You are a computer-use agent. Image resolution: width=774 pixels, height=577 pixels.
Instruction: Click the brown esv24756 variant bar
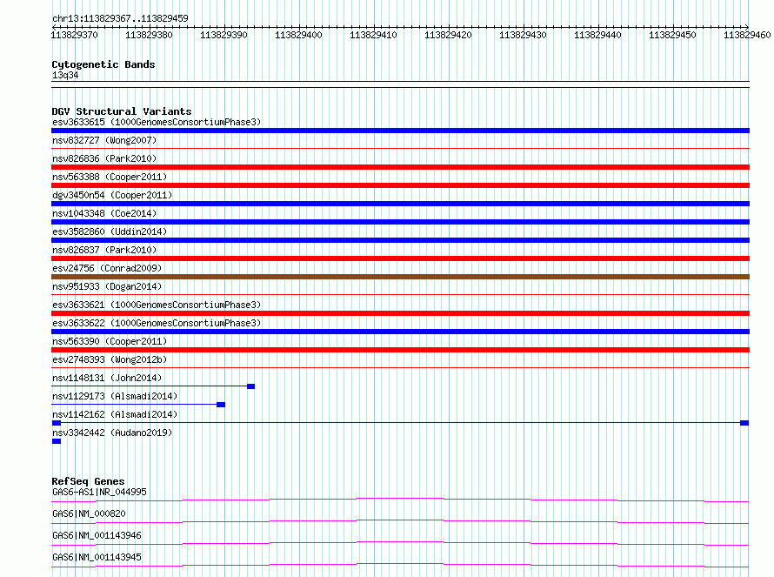point(400,277)
